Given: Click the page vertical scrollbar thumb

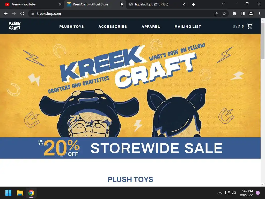Looking at the screenshot, I should [x=263, y=41].
